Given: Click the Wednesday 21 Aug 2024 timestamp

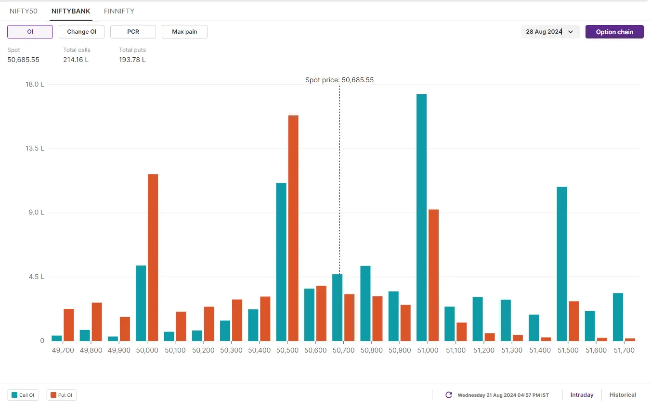Looking at the screenshot, I should tap(503, 395).
